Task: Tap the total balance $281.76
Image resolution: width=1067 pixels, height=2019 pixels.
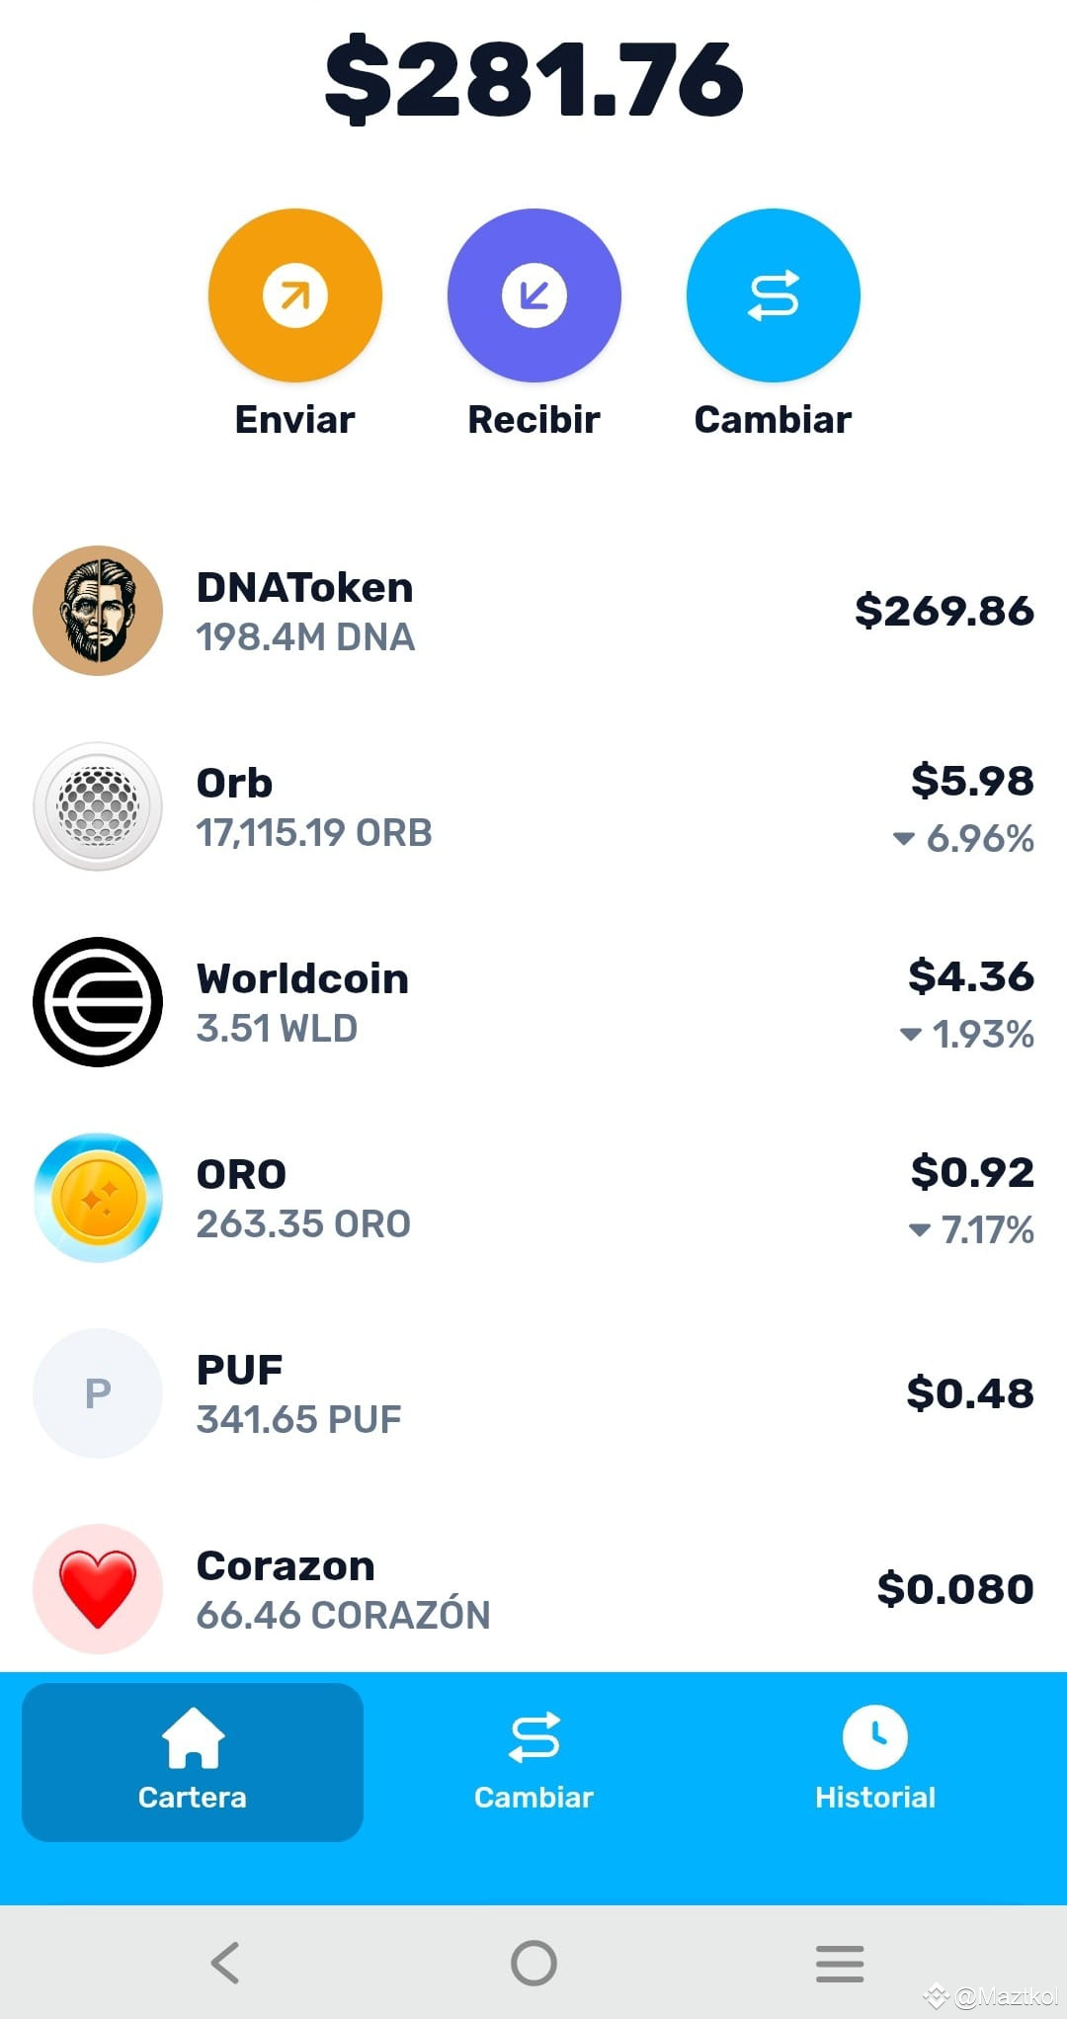Action: 533,79
